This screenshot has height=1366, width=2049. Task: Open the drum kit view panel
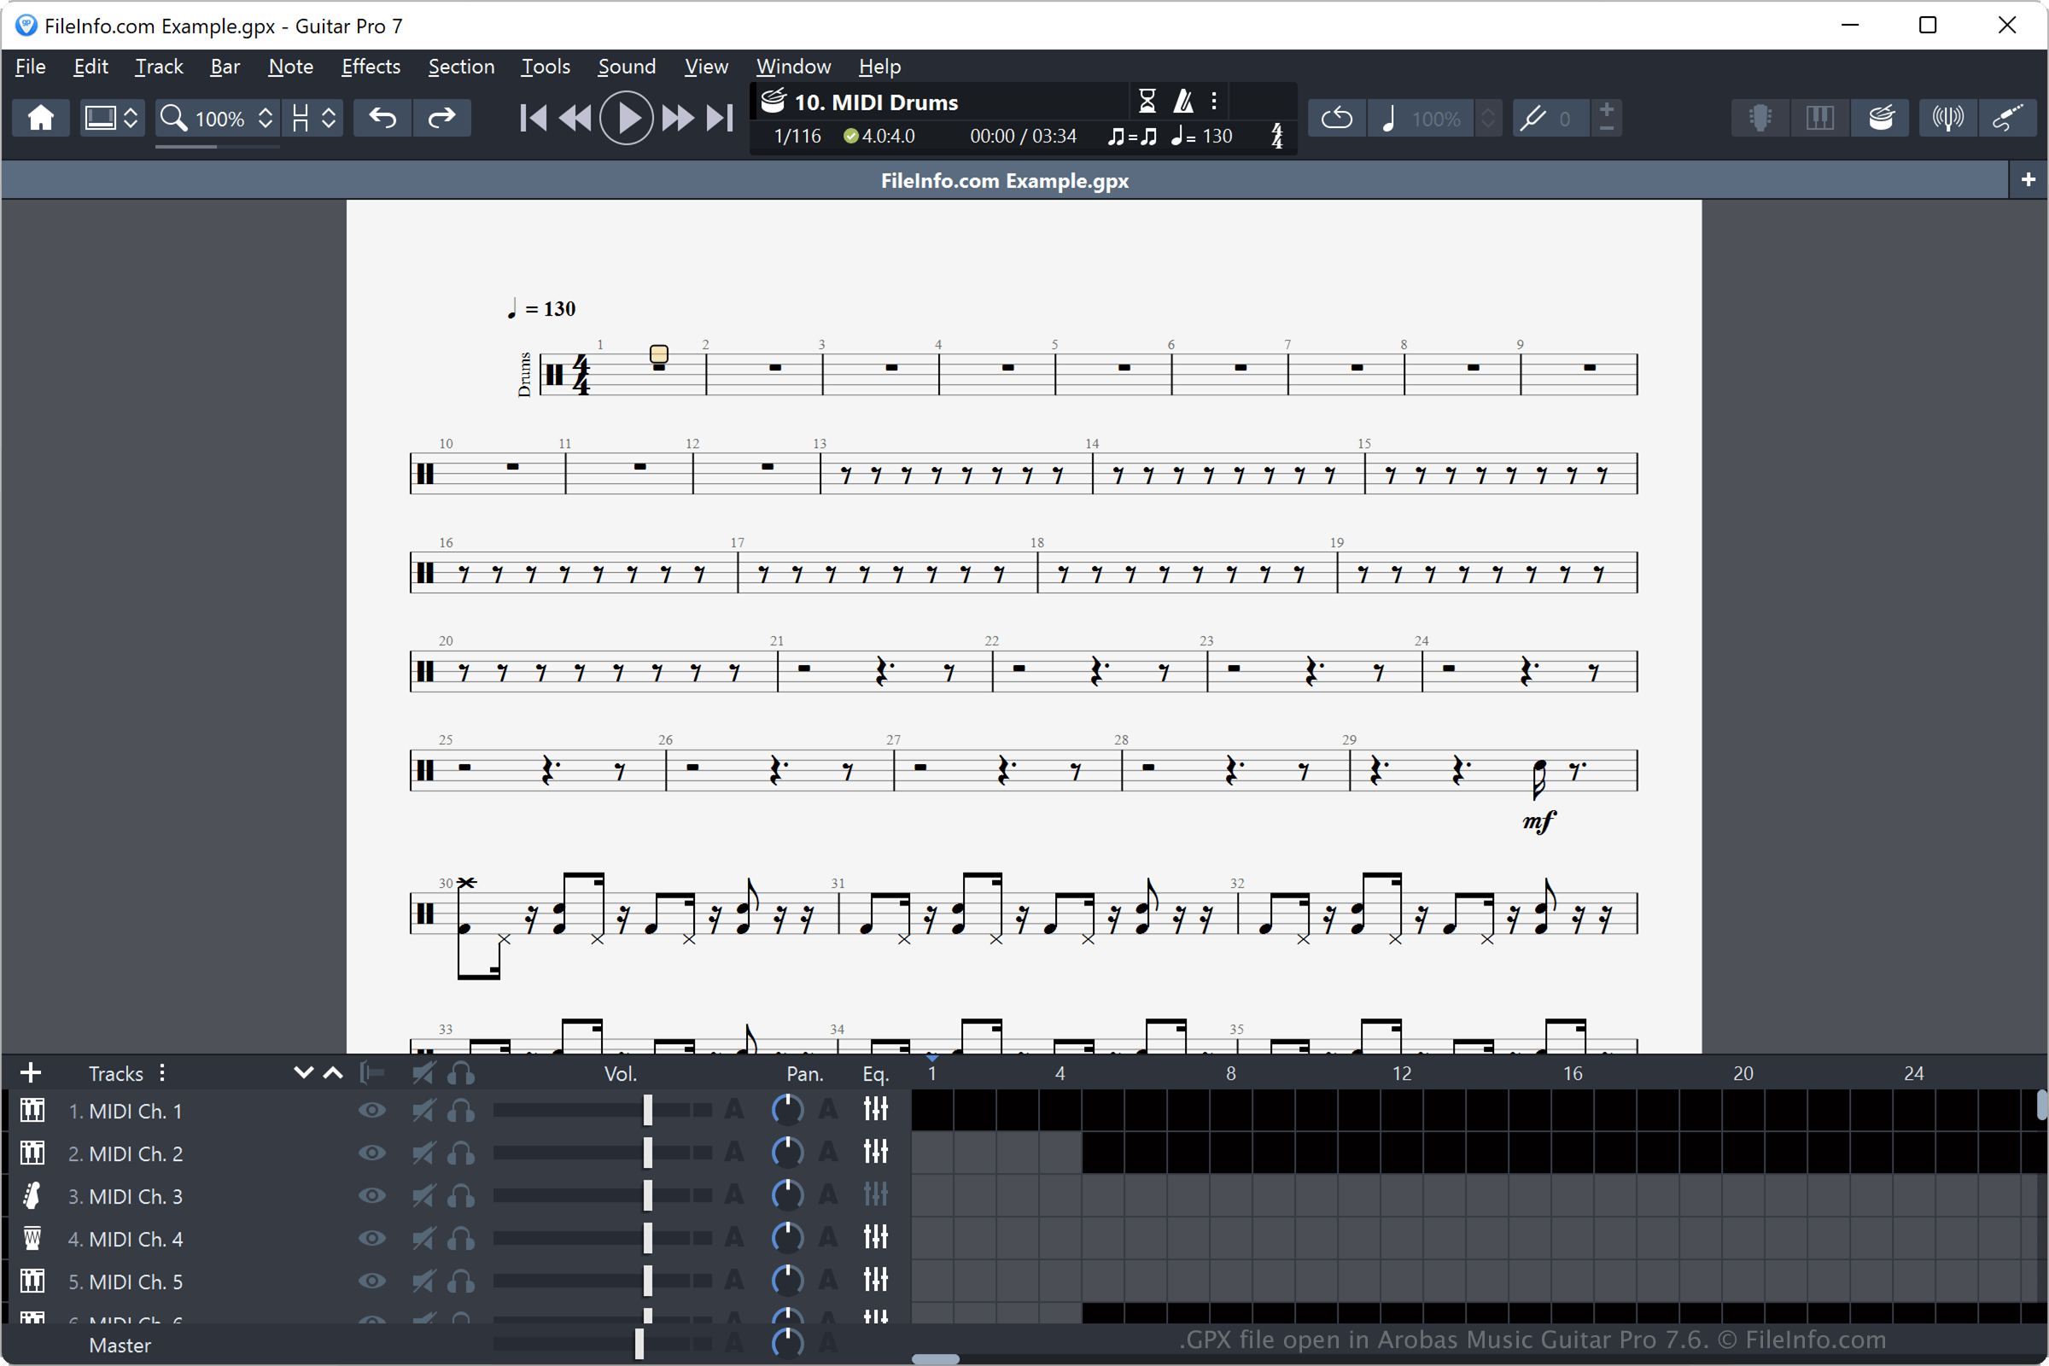click(1881, 118)
